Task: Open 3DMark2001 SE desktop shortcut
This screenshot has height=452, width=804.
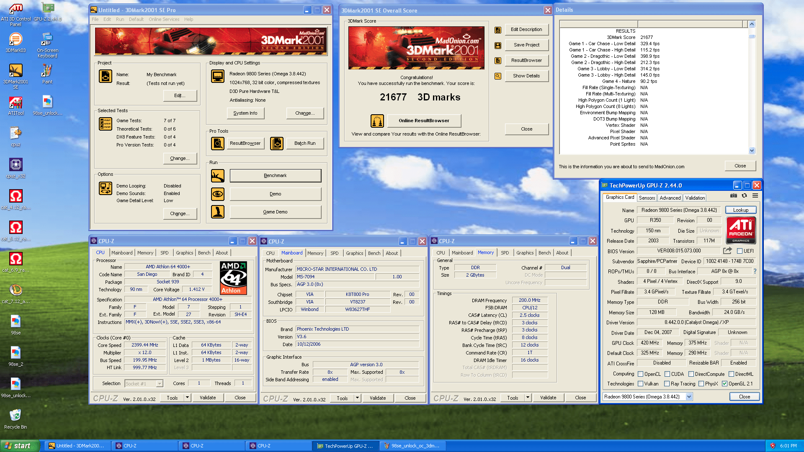Action: coord(15,77)
